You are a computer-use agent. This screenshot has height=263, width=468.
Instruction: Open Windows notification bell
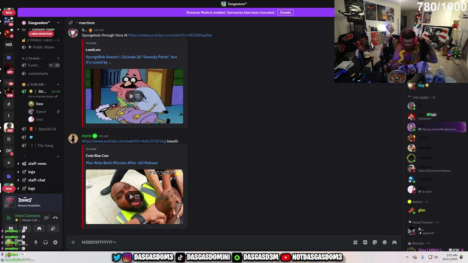(462, 257)
